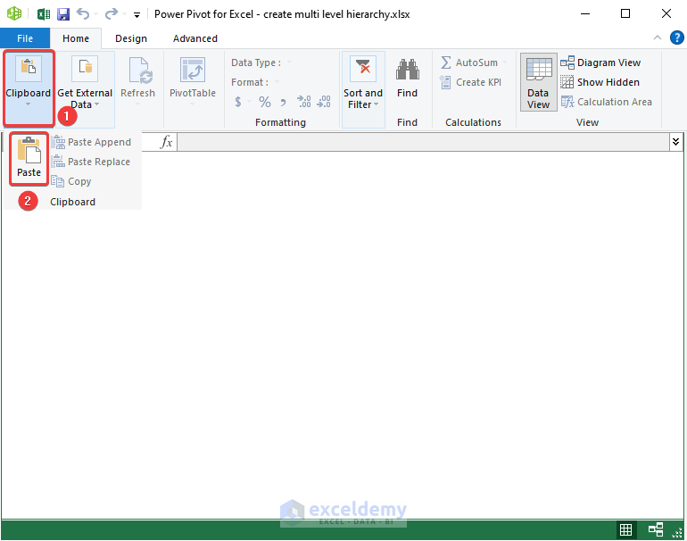Switch to Excel workbook icon

coord(44,14)
